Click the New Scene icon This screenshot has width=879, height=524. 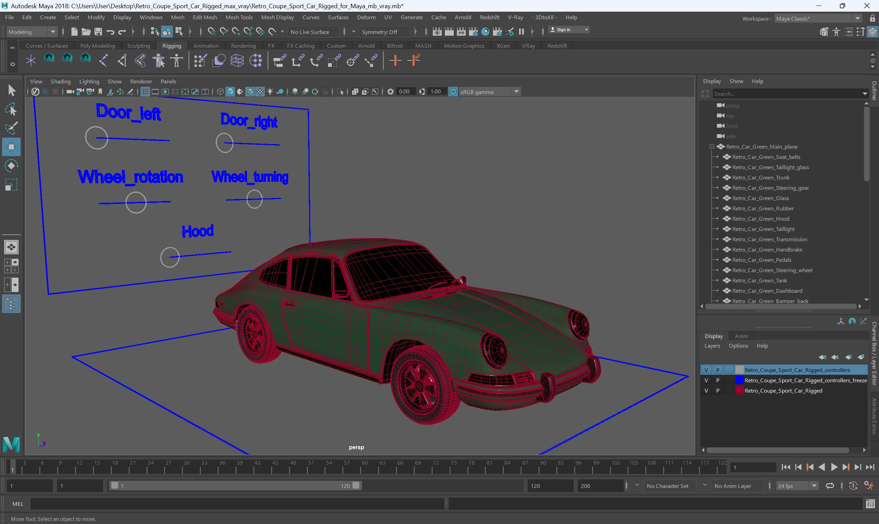74,32
